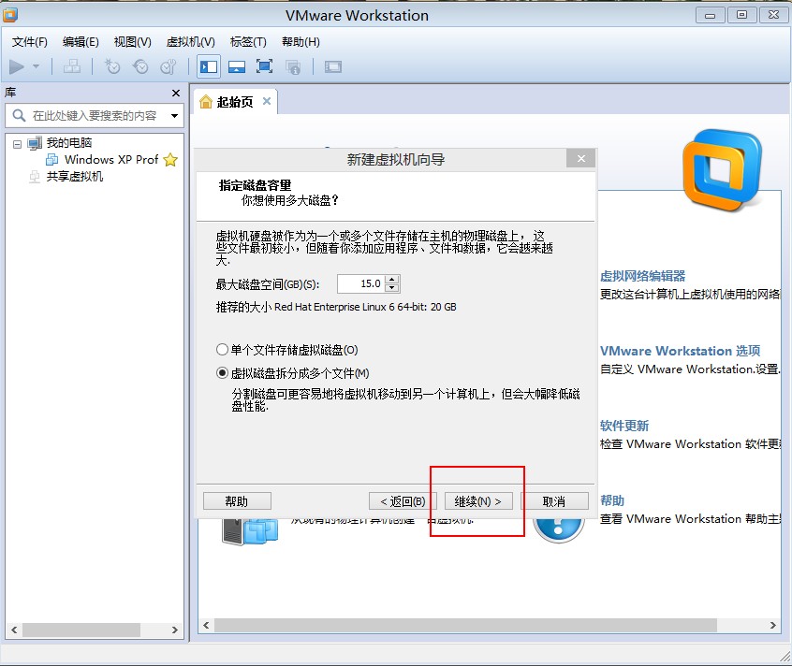
Task: Click the library search input field
Action: pos(96,116)
